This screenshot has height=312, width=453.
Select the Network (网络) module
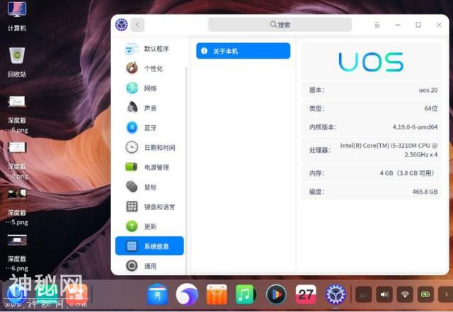[x=149, y=88]
